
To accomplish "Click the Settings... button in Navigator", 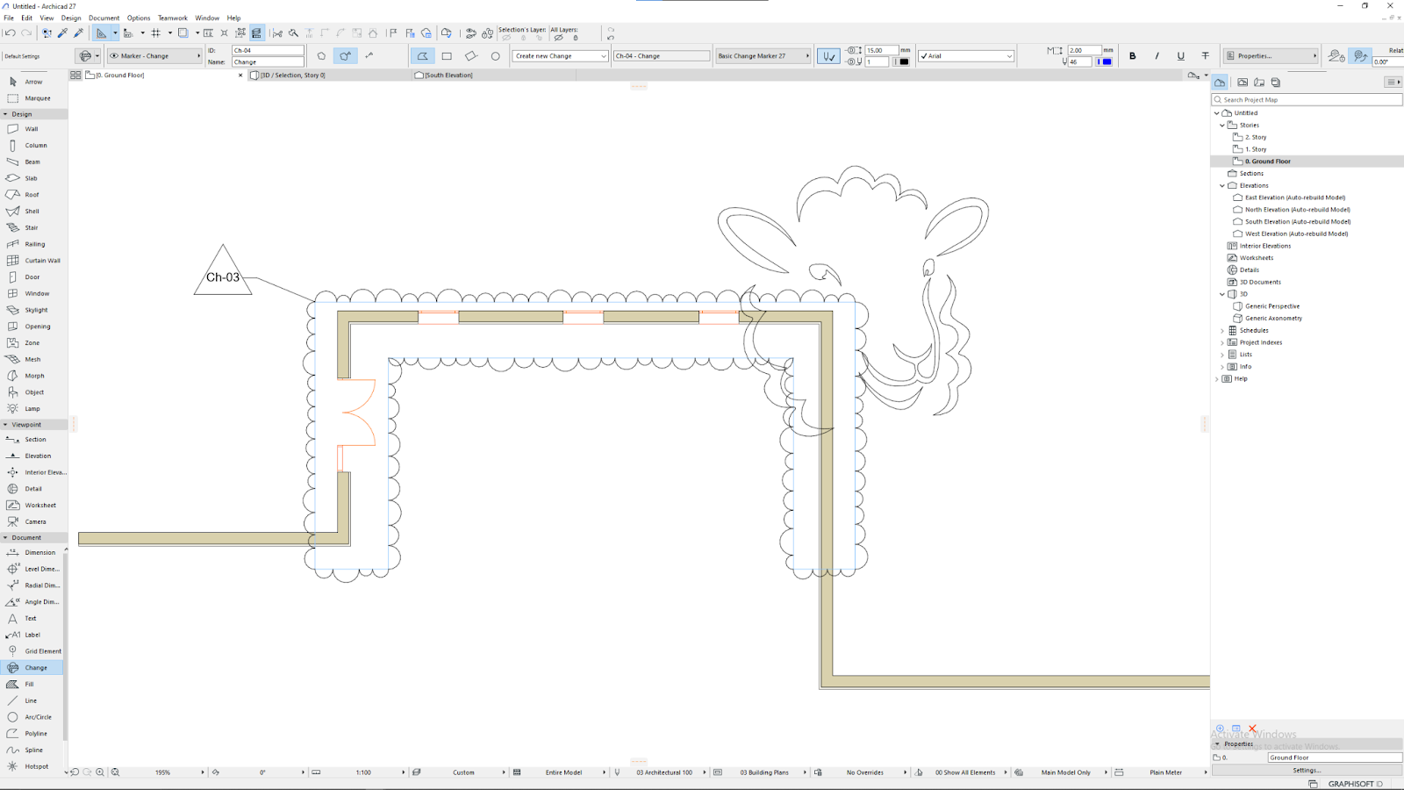I will point(1307,770).
